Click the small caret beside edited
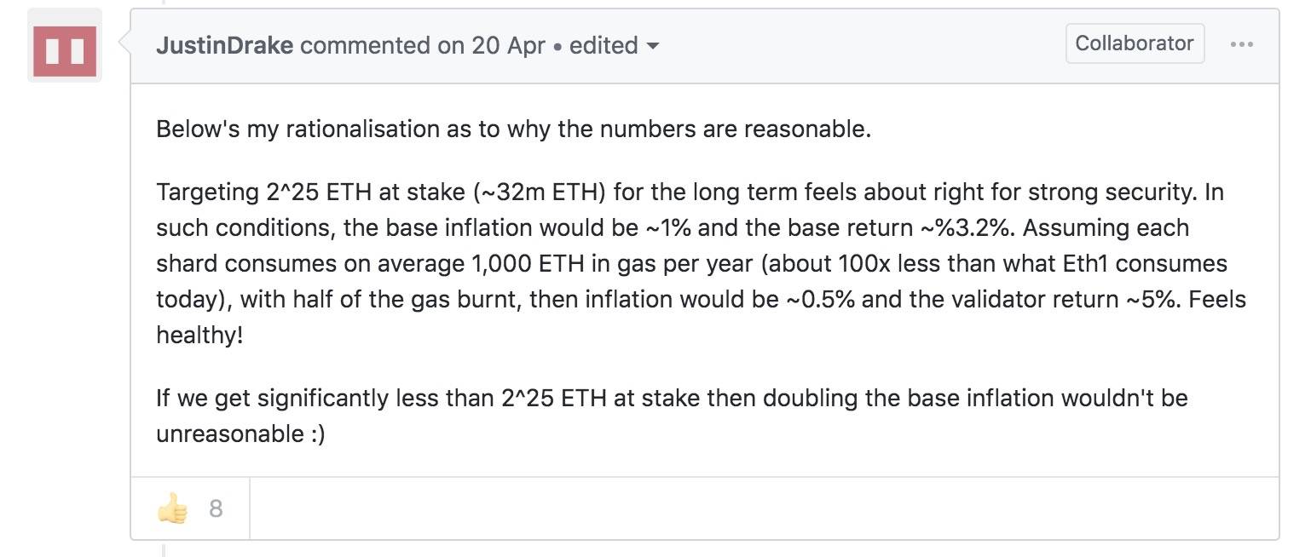Image resolution: width=1311 pixels, height=557 pixels. pos(654,46)
